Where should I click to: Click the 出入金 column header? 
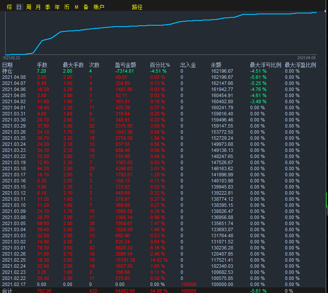click(x=188, y=65)
